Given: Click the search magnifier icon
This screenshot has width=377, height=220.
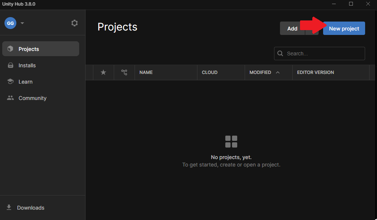Looking at the screenshot, I should click(280, 54).
